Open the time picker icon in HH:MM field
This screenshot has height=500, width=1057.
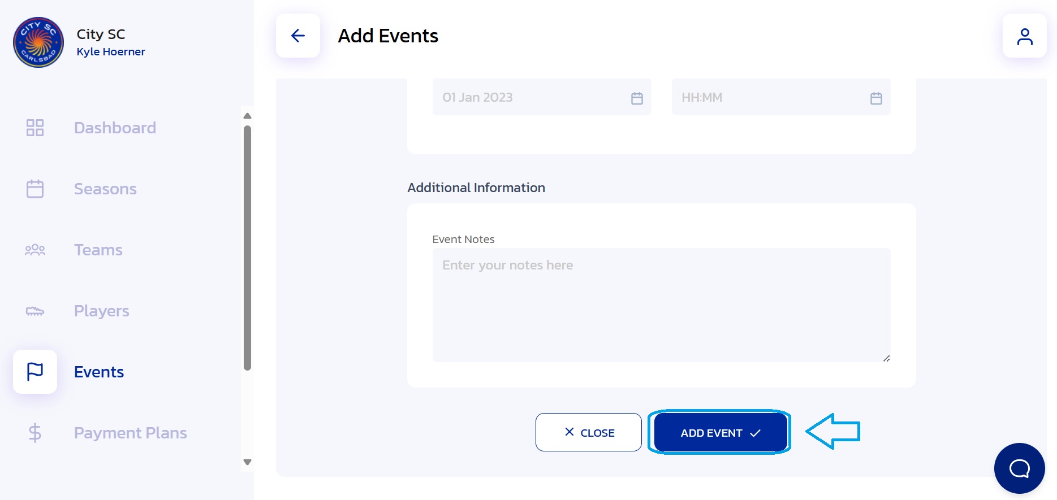coord(876,98)
